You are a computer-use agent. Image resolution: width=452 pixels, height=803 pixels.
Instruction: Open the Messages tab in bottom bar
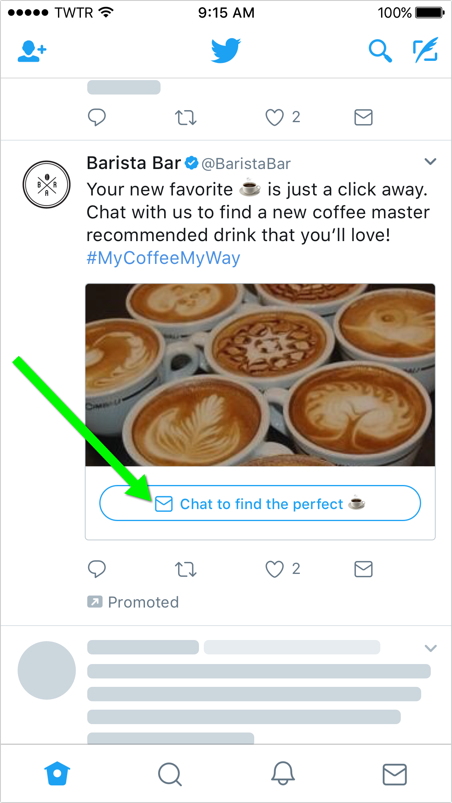point(395,774)
